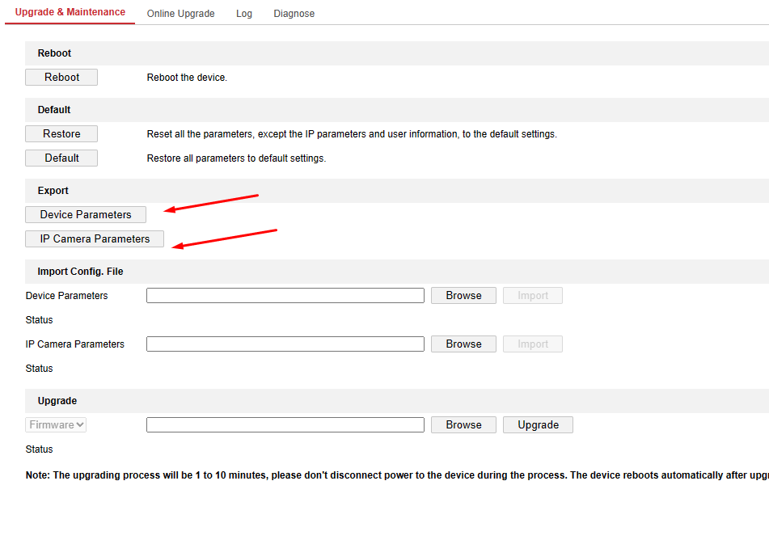The height and width of the screenshot is (540, 769).
Task: Switch to the Online Upgrade tab
Action: tap(180, 14)
